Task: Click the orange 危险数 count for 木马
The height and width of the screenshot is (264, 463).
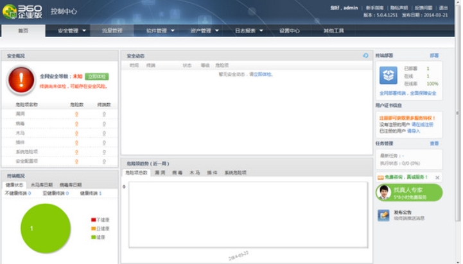Action: coord(76,133)
